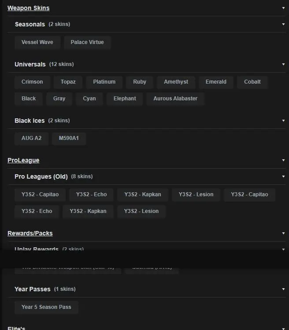Viewport: 289px width, 330px height.
Task: Collapse the Pro Leagues (Old) arrow
Action: click(x=283, y=176)
